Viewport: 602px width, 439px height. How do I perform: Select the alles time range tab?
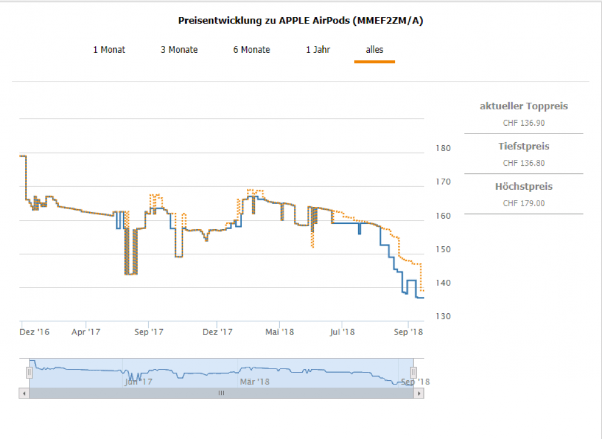[374, 50]
